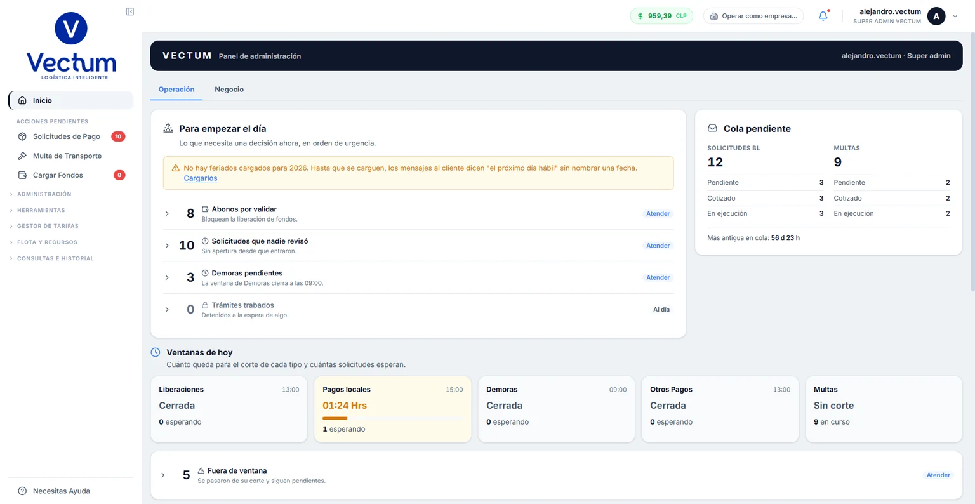
Task: Click the Fuera de ventana warning icon
Action: (201, 471)
